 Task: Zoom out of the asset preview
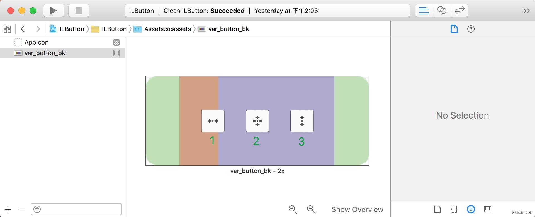(x=293, y=209)
